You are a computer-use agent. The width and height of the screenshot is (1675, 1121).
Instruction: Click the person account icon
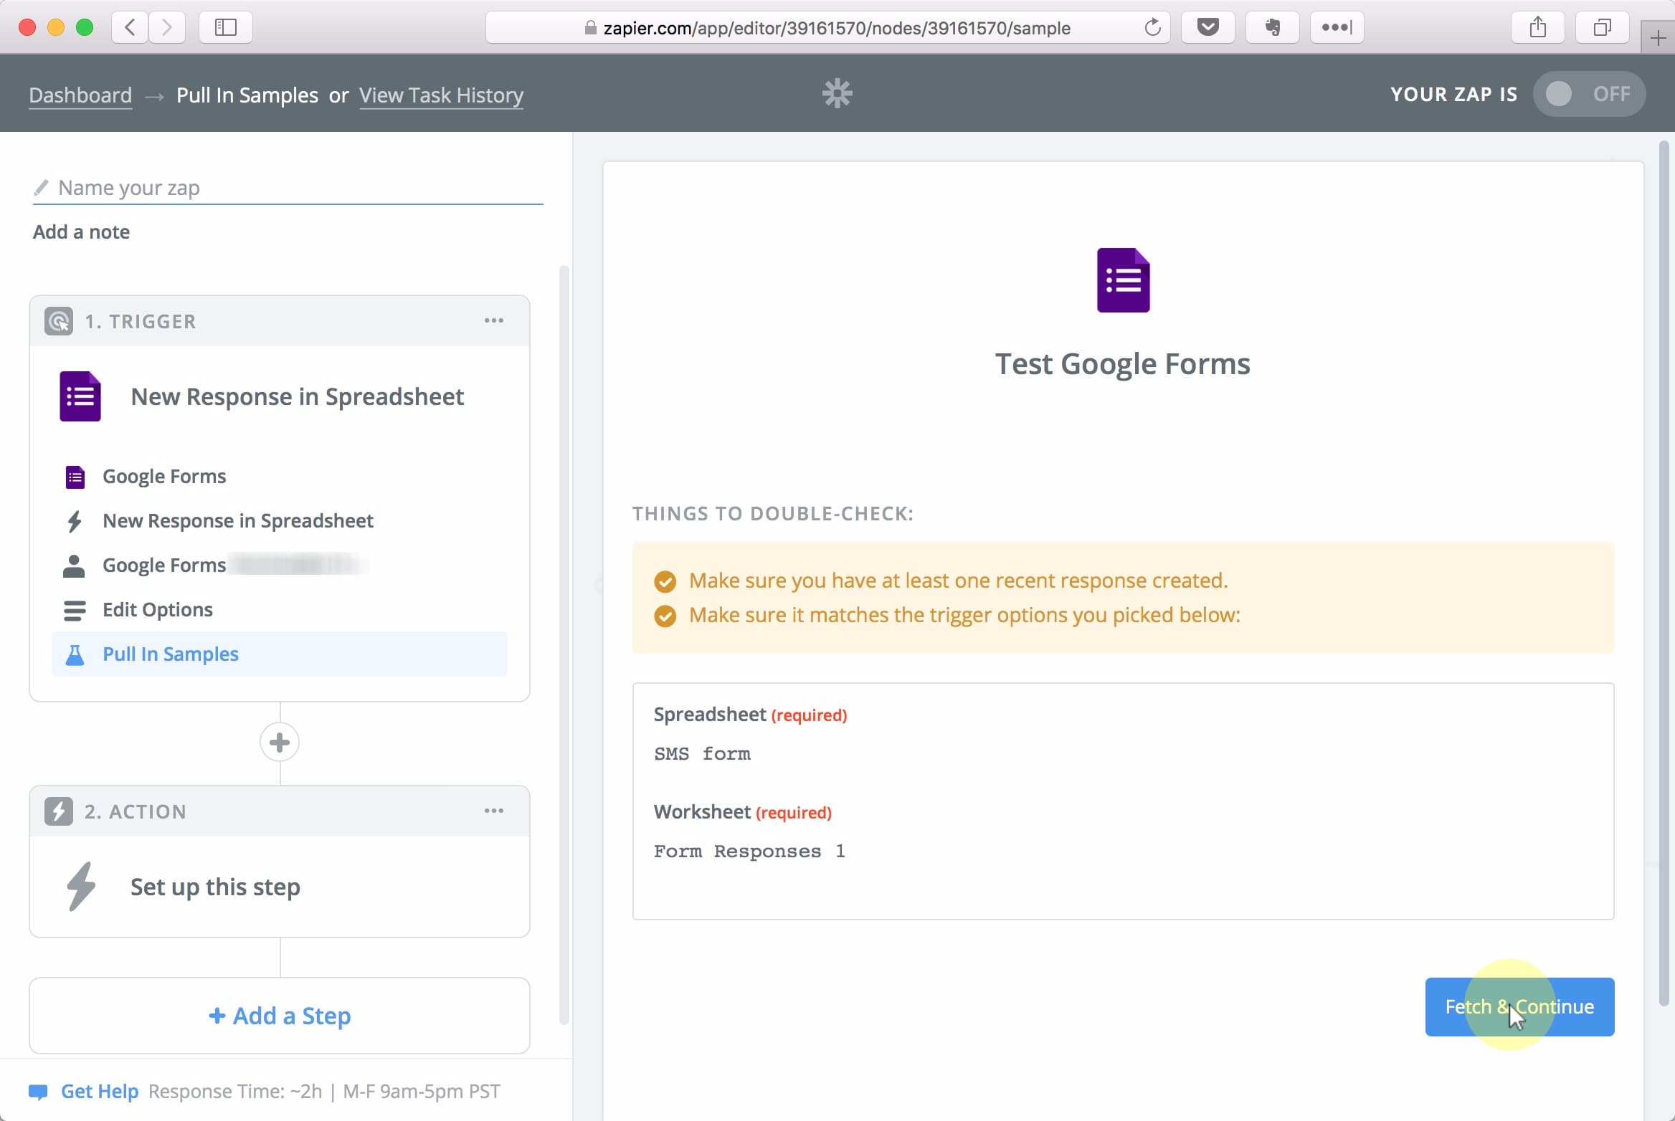point(74,566)
